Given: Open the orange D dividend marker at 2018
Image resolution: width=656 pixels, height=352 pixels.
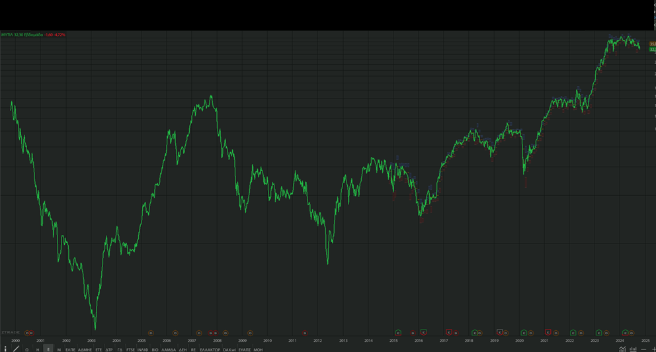Looking at the screenshot, I should (x=480, y=333).
